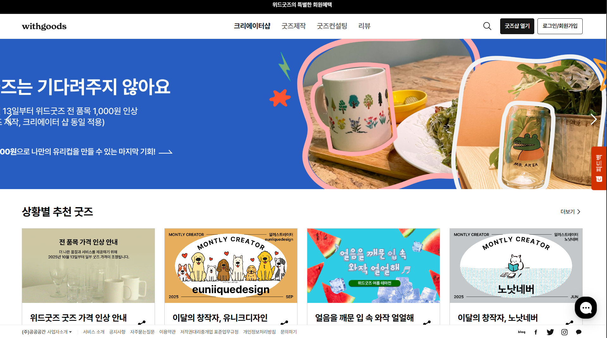Open the search magnifier icon
Screen dimensions: 607x338
[x=487, y=26]
